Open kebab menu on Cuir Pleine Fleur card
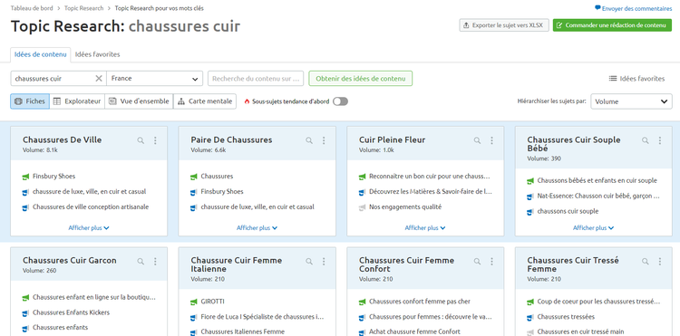The width and height of the screenshot is (680, 336). pos(491,140)
